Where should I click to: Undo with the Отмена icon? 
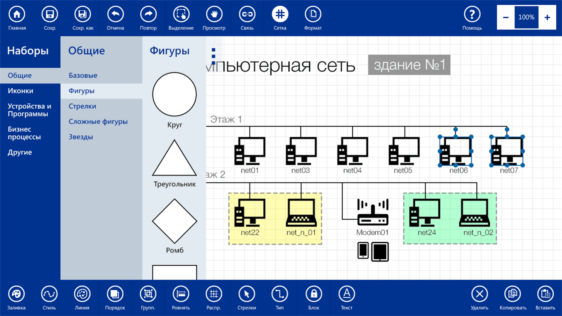(x=115, y=14)
